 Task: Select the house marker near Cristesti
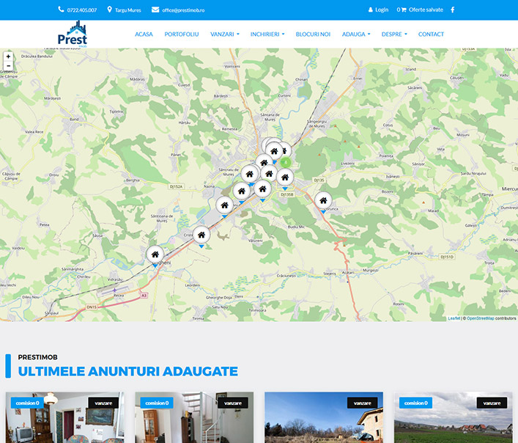click(201, 235)
